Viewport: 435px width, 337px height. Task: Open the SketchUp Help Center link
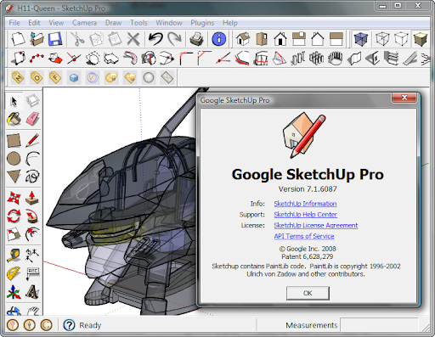pyautogui.click(x=306, y=215)
